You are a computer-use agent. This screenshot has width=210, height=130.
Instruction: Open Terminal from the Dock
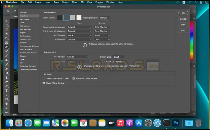point(166,123)
